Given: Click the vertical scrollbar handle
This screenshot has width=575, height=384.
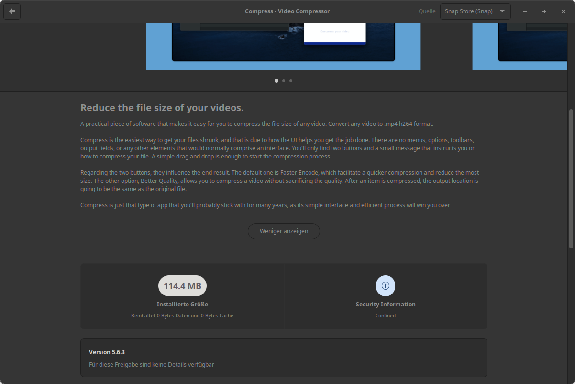Looking at the screenshot, I should (571, 178).
